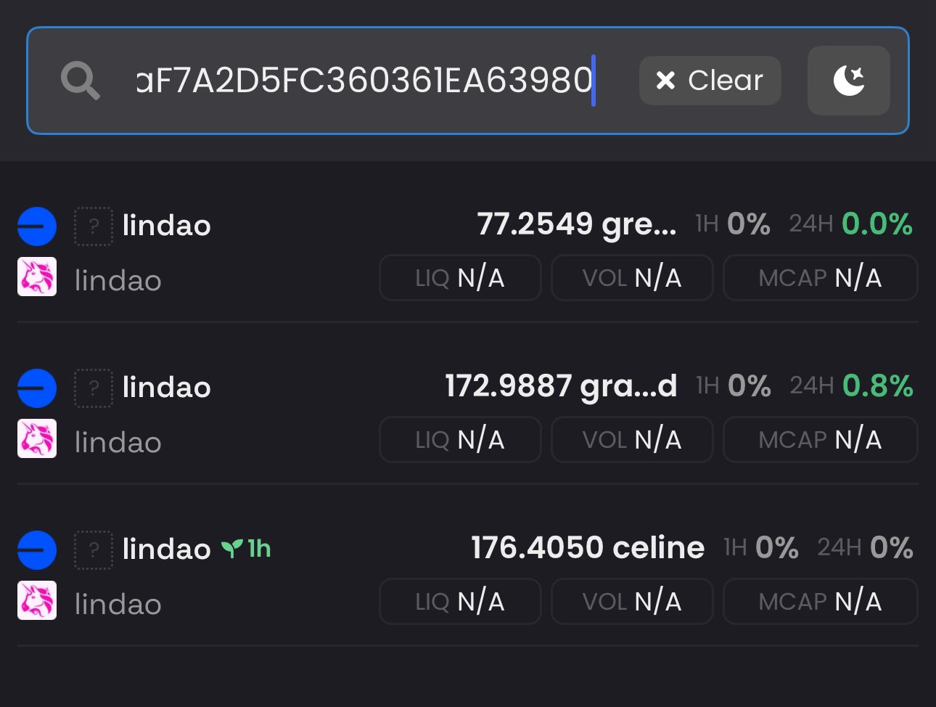The width and height of the screenshot is (936, 707).
Task: Click the VOL N/A box in second result
Action: (632, 440)
